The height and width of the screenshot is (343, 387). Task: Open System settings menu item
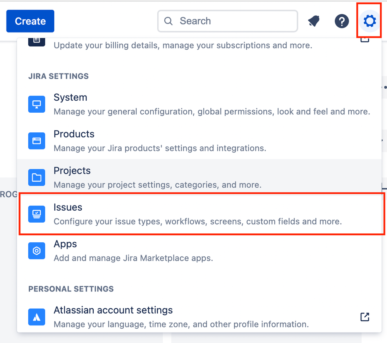click(199, 104)
